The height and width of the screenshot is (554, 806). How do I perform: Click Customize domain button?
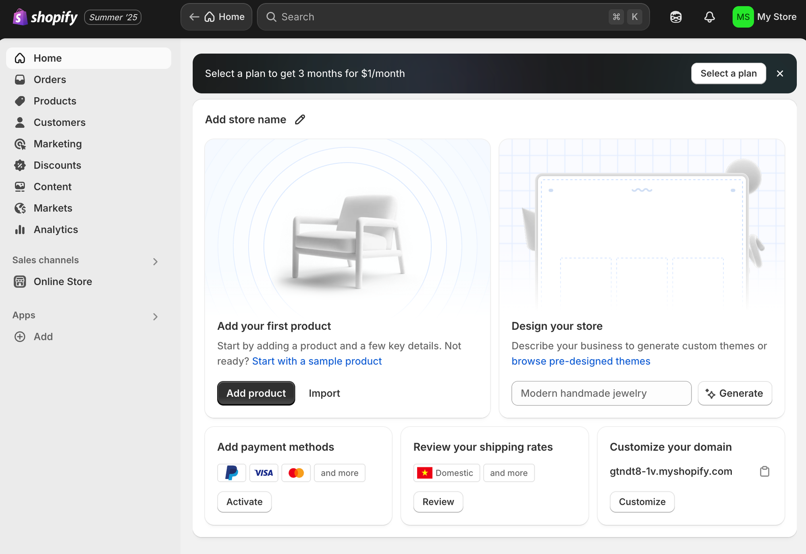(x=642, y=502)
